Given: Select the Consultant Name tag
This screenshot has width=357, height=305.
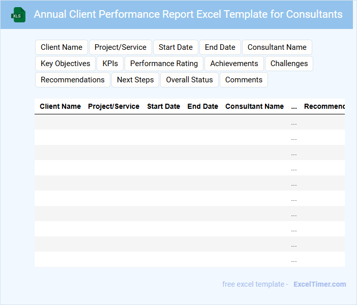Looking at the screenshot, I should [277, 47].
